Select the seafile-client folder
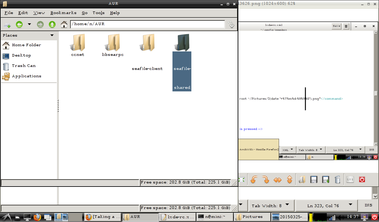The width and height of the screenshot is (379, 222). [147, 52]
